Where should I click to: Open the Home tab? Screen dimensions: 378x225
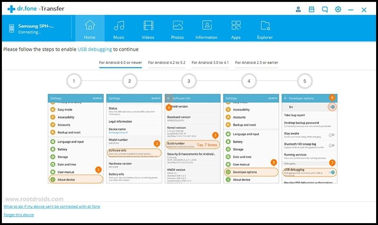[x=90, y=28]
